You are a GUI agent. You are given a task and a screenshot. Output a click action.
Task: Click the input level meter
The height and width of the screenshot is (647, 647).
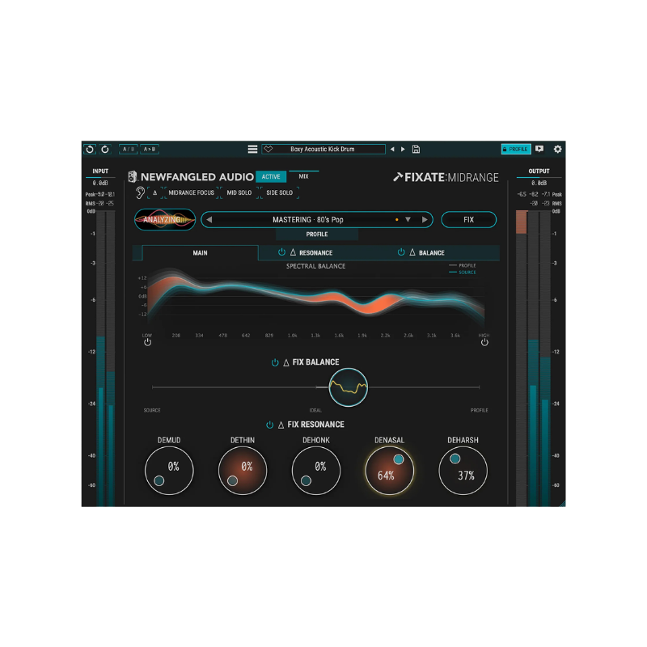click(106, 358)
